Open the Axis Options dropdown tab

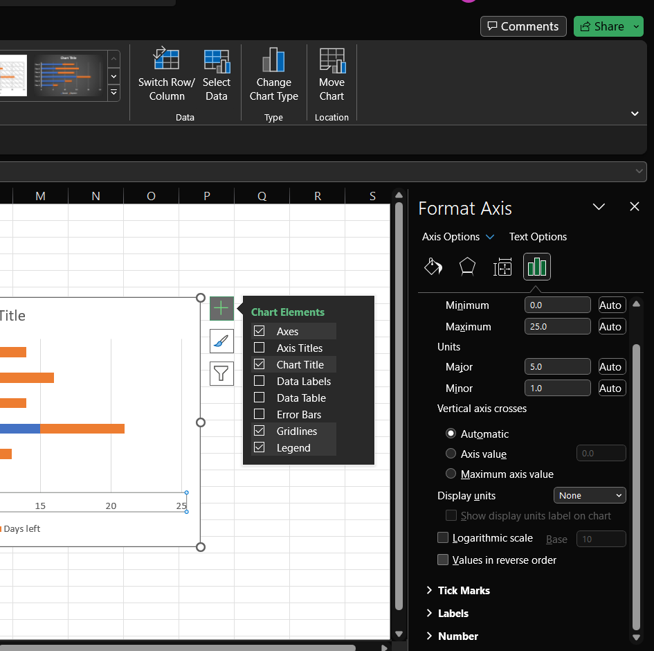click(458, 237)
